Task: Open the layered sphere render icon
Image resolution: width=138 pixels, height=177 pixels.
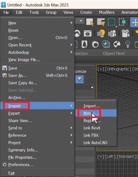Action: (x=106, y=44)
